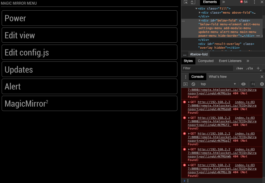The width and height of the screenshot is (265, 183).
Task: Select the Console drawer tab
Action: (x=197, y=77)
